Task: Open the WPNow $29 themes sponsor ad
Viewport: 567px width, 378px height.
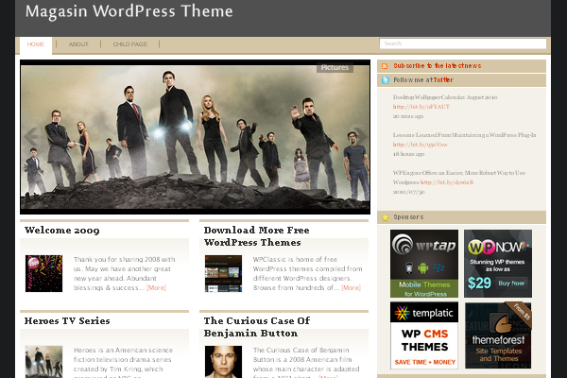Action: [x=498, y=264]
